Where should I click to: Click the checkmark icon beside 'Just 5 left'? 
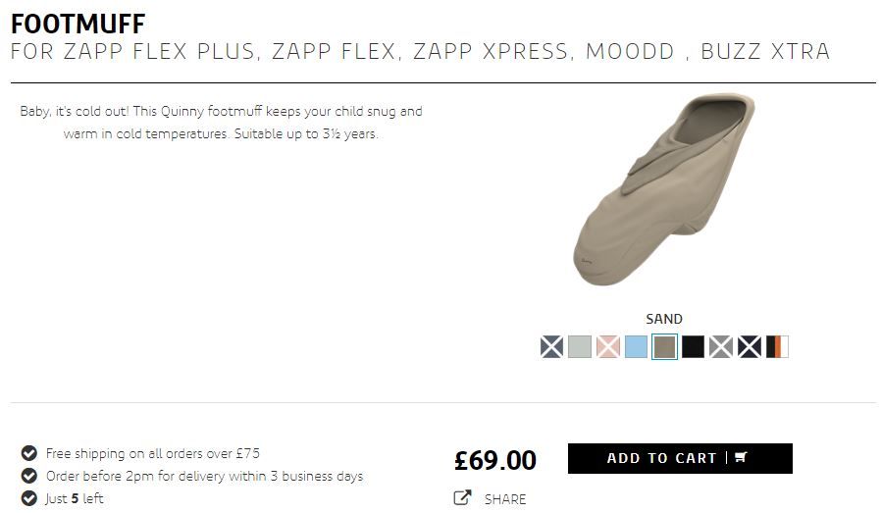click(29, 498)
